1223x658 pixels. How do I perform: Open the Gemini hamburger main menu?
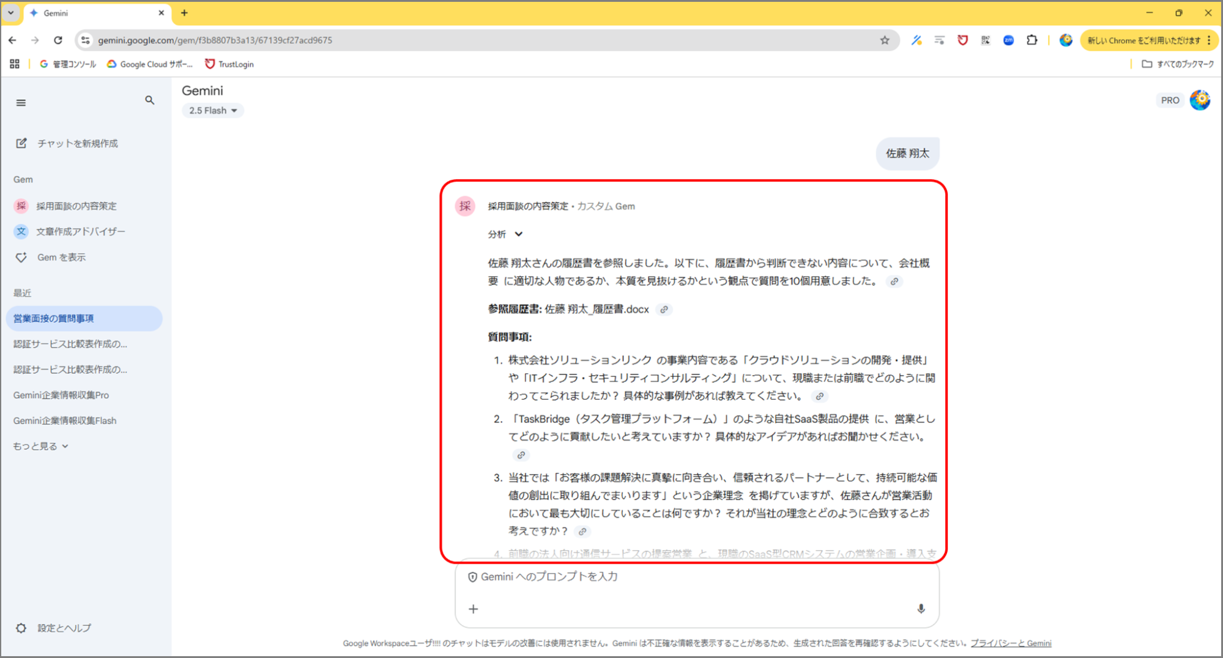(21, 103)
